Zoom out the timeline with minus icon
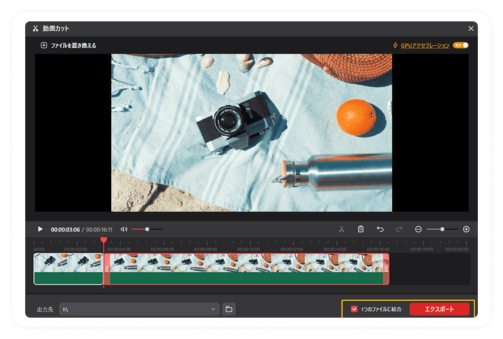503x339 pixels. pyautogui.click(x=418, y=229)
